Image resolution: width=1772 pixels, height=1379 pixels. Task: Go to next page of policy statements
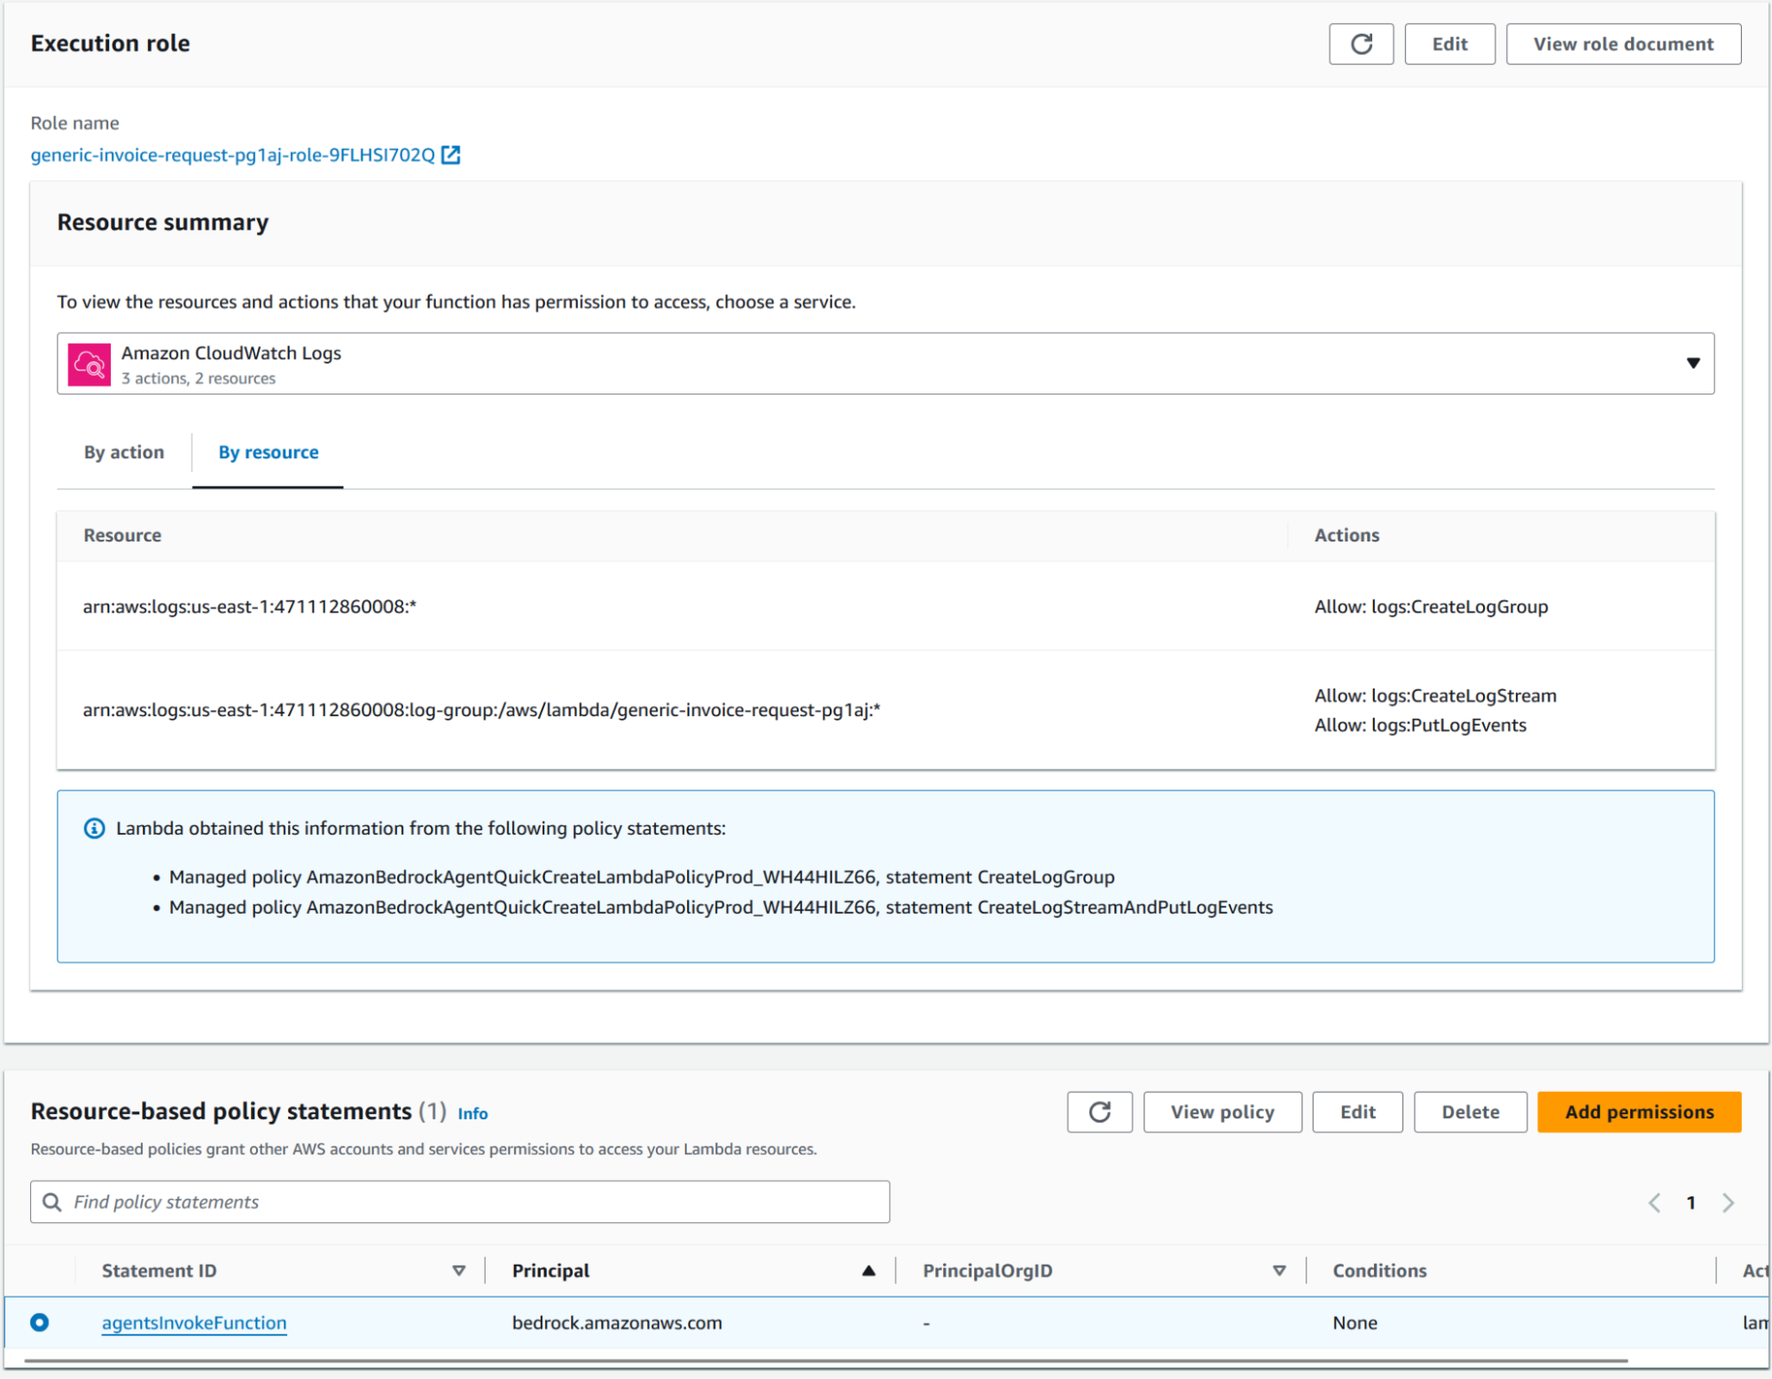pyautogui.click(x=1728, y=1203)
